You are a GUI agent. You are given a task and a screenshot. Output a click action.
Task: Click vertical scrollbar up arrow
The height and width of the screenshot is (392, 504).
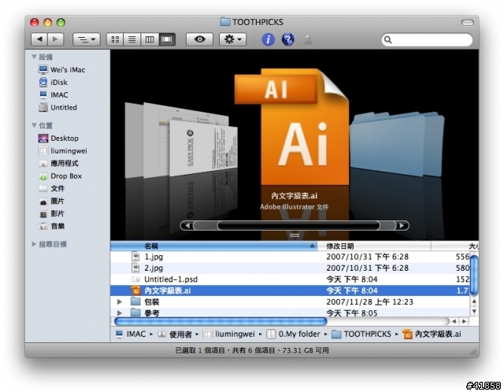coord(474,301)
